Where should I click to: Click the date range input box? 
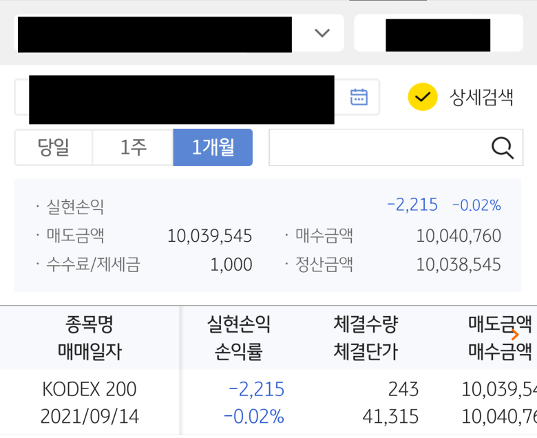point(197,97)
